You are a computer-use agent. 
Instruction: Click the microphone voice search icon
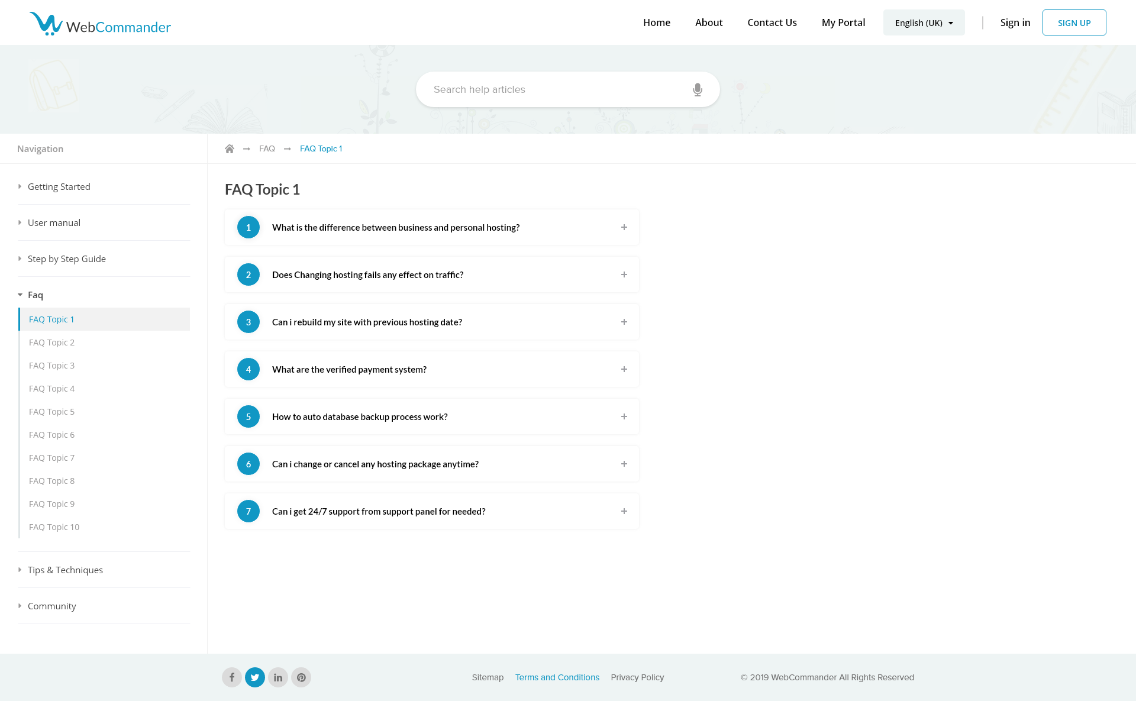point(698,89)
